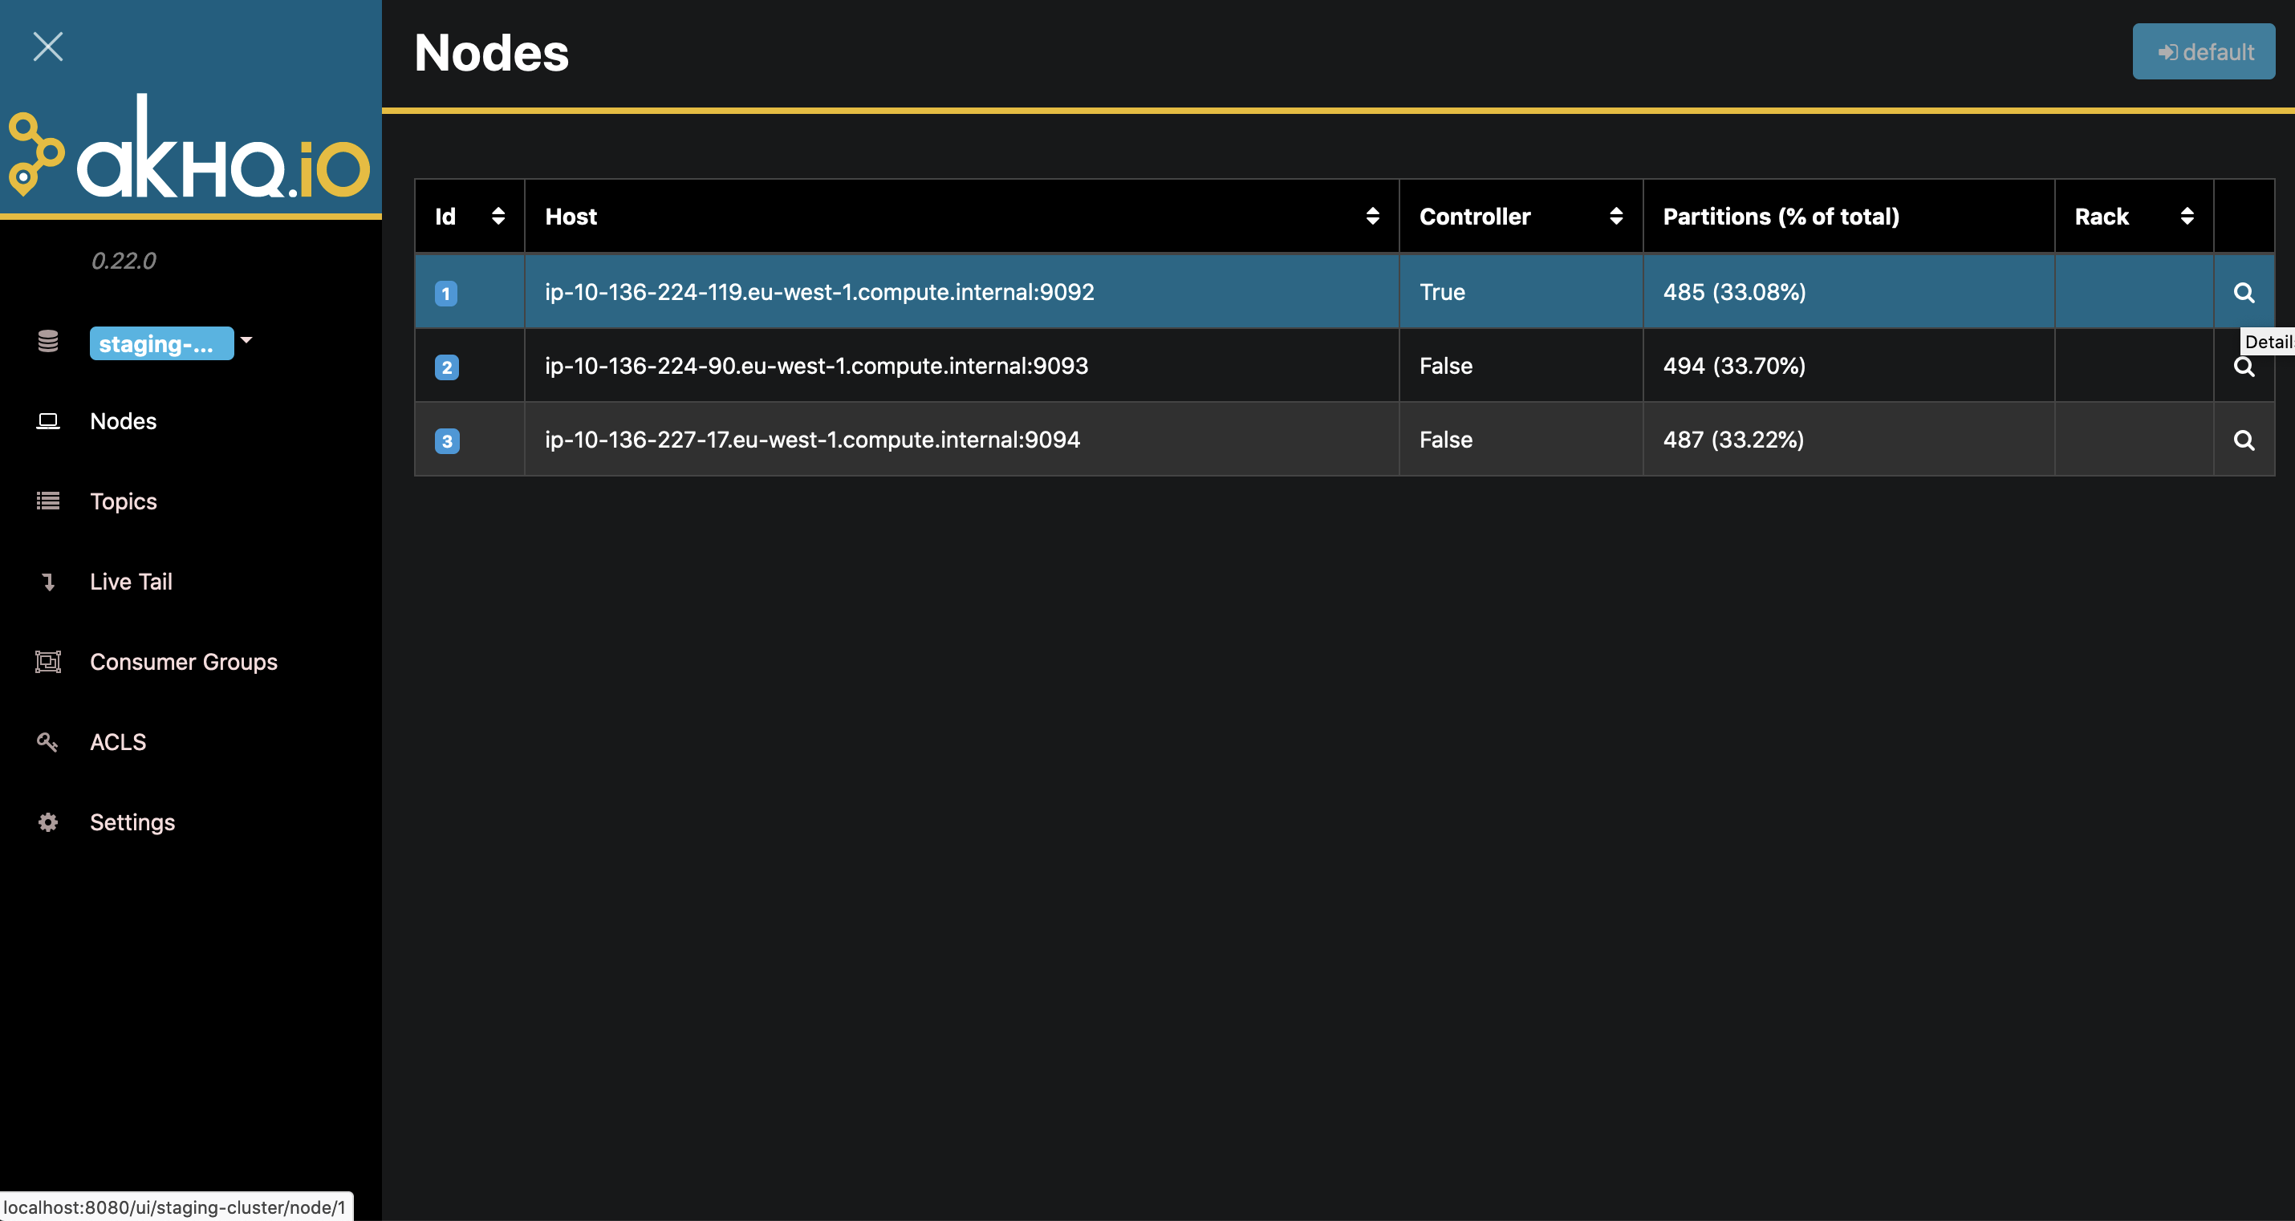Click the default login button
2295x1221 pixels.
coord(2203,51)
